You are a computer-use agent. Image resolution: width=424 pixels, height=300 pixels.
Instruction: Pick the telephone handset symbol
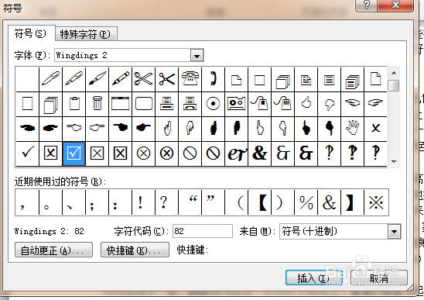(x=214, y=79)
